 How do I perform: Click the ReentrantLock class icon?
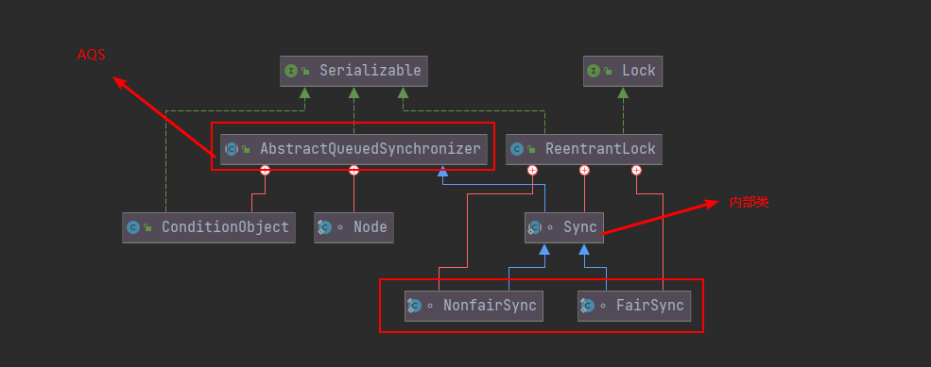point(517,149)
